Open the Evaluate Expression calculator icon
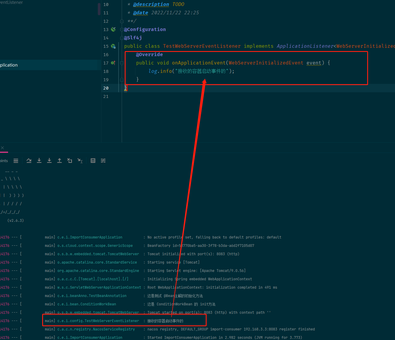 (93, 161)
